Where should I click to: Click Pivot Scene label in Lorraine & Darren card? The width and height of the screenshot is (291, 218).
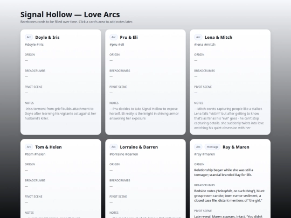[x=118, y=196]
